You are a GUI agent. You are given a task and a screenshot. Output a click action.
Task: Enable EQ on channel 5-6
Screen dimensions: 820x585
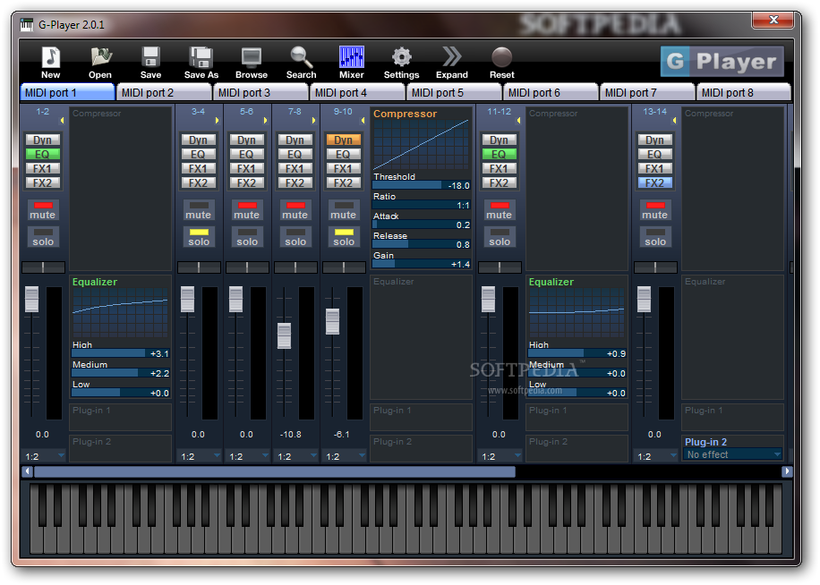coord(246,154)
